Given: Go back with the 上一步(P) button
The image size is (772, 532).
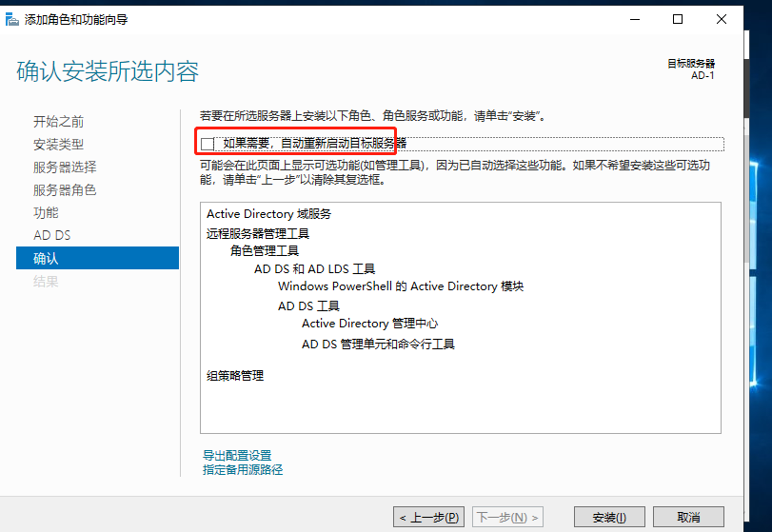Looking at the screenshot, I should coord(428,517).
